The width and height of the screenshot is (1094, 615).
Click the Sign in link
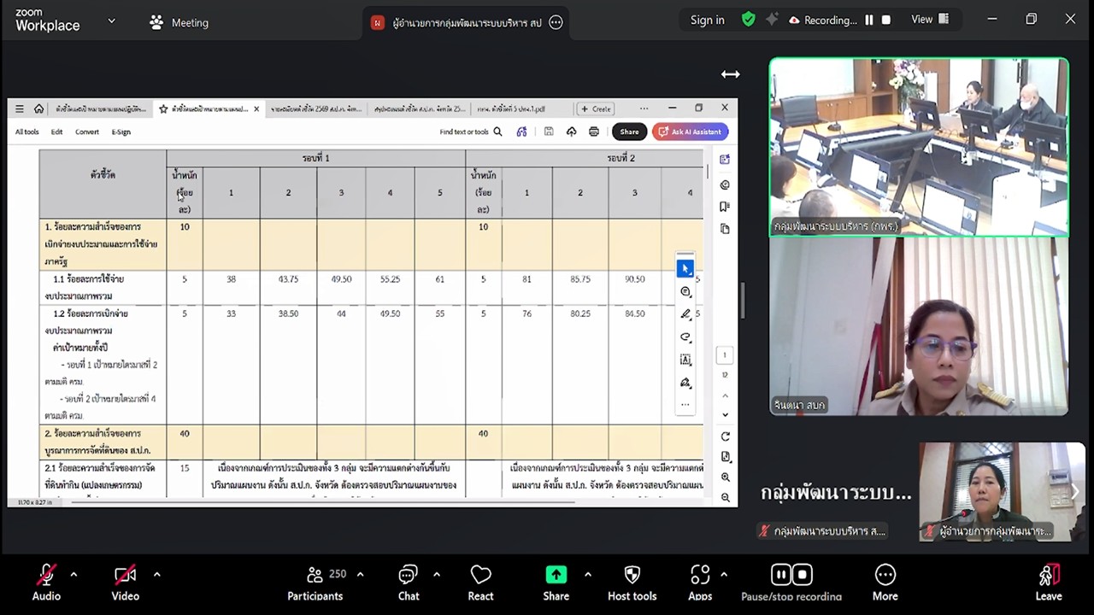pos(707,20)
